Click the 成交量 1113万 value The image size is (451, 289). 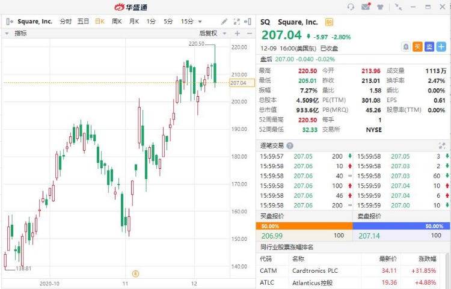(x=436, y=71)
